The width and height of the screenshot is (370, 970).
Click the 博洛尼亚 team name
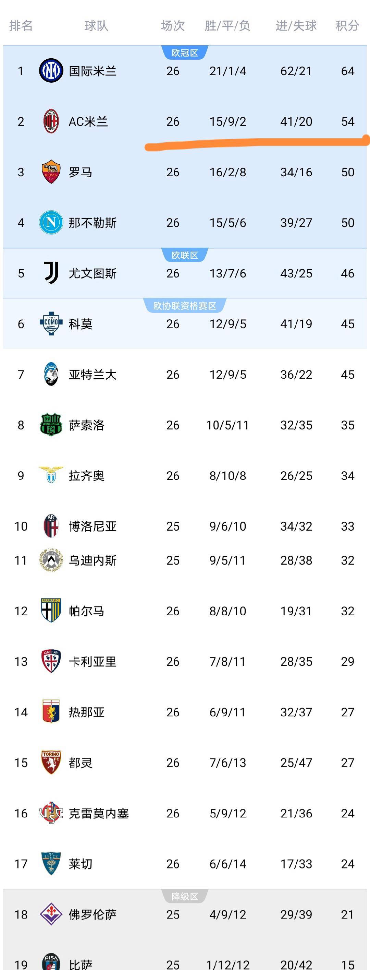click(x=92, y=526)
